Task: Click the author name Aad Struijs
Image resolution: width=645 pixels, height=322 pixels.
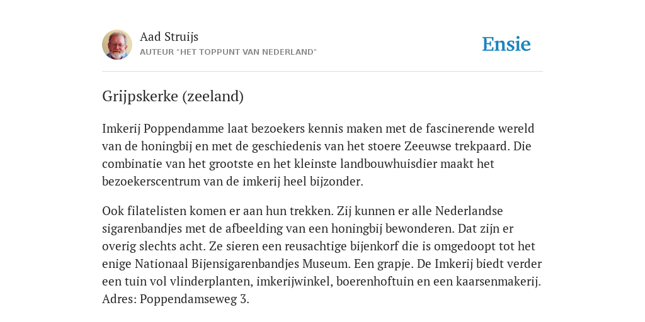Action: [x=169, y=36]
